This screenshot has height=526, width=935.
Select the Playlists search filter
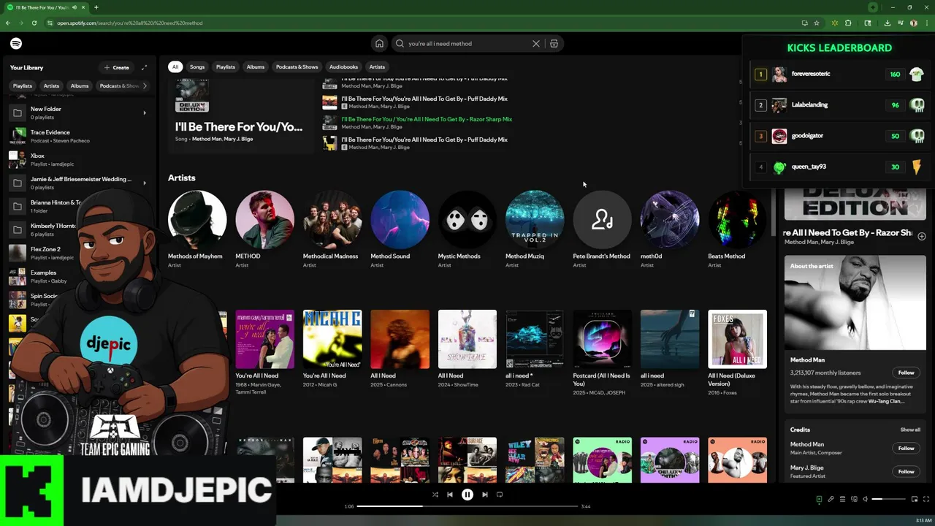226,66
